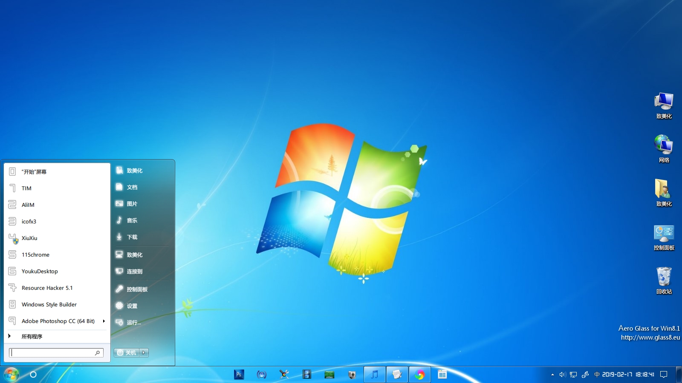The image size is (682, 383).
Task: Launch AliIM from Start menu
Action: (57, 205)
